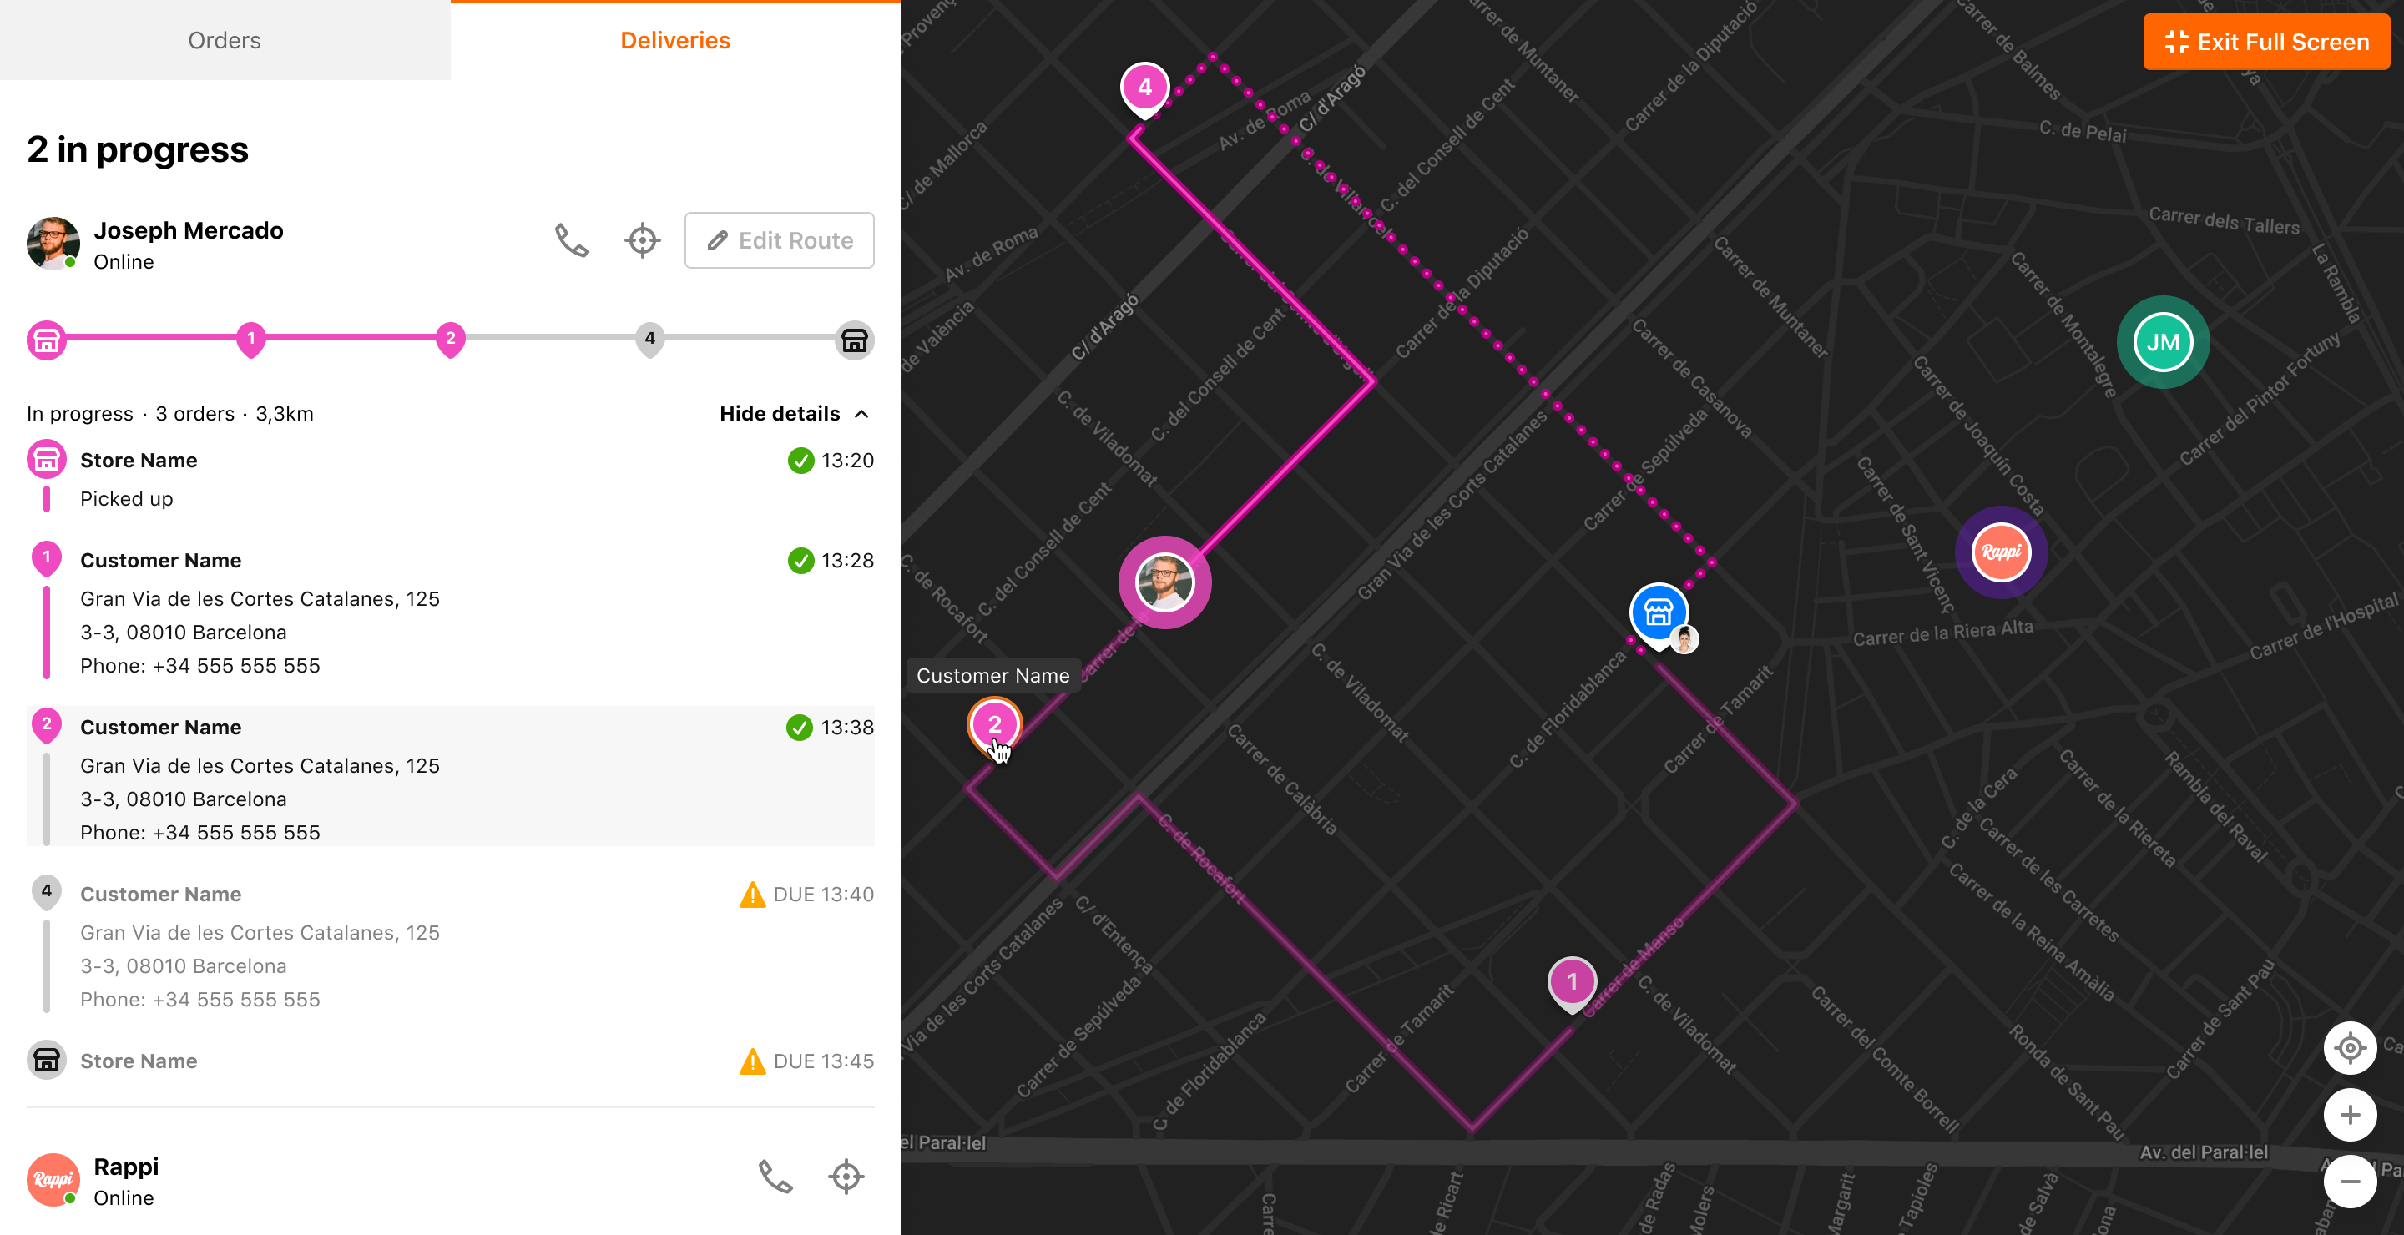The width and height of the screenshot is (2404, 1235).
Task: Click Joseph Mercado name text
Action: (x=189, y=230)
